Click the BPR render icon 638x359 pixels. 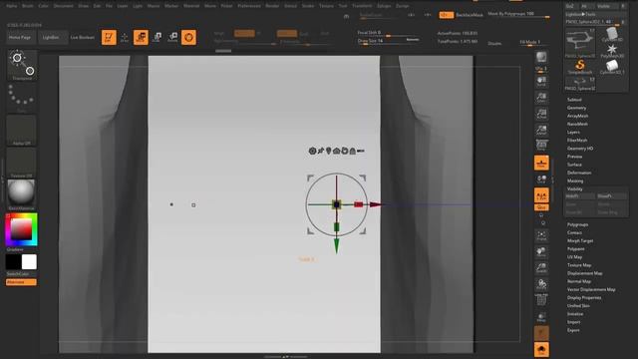[x=541, y=57]
